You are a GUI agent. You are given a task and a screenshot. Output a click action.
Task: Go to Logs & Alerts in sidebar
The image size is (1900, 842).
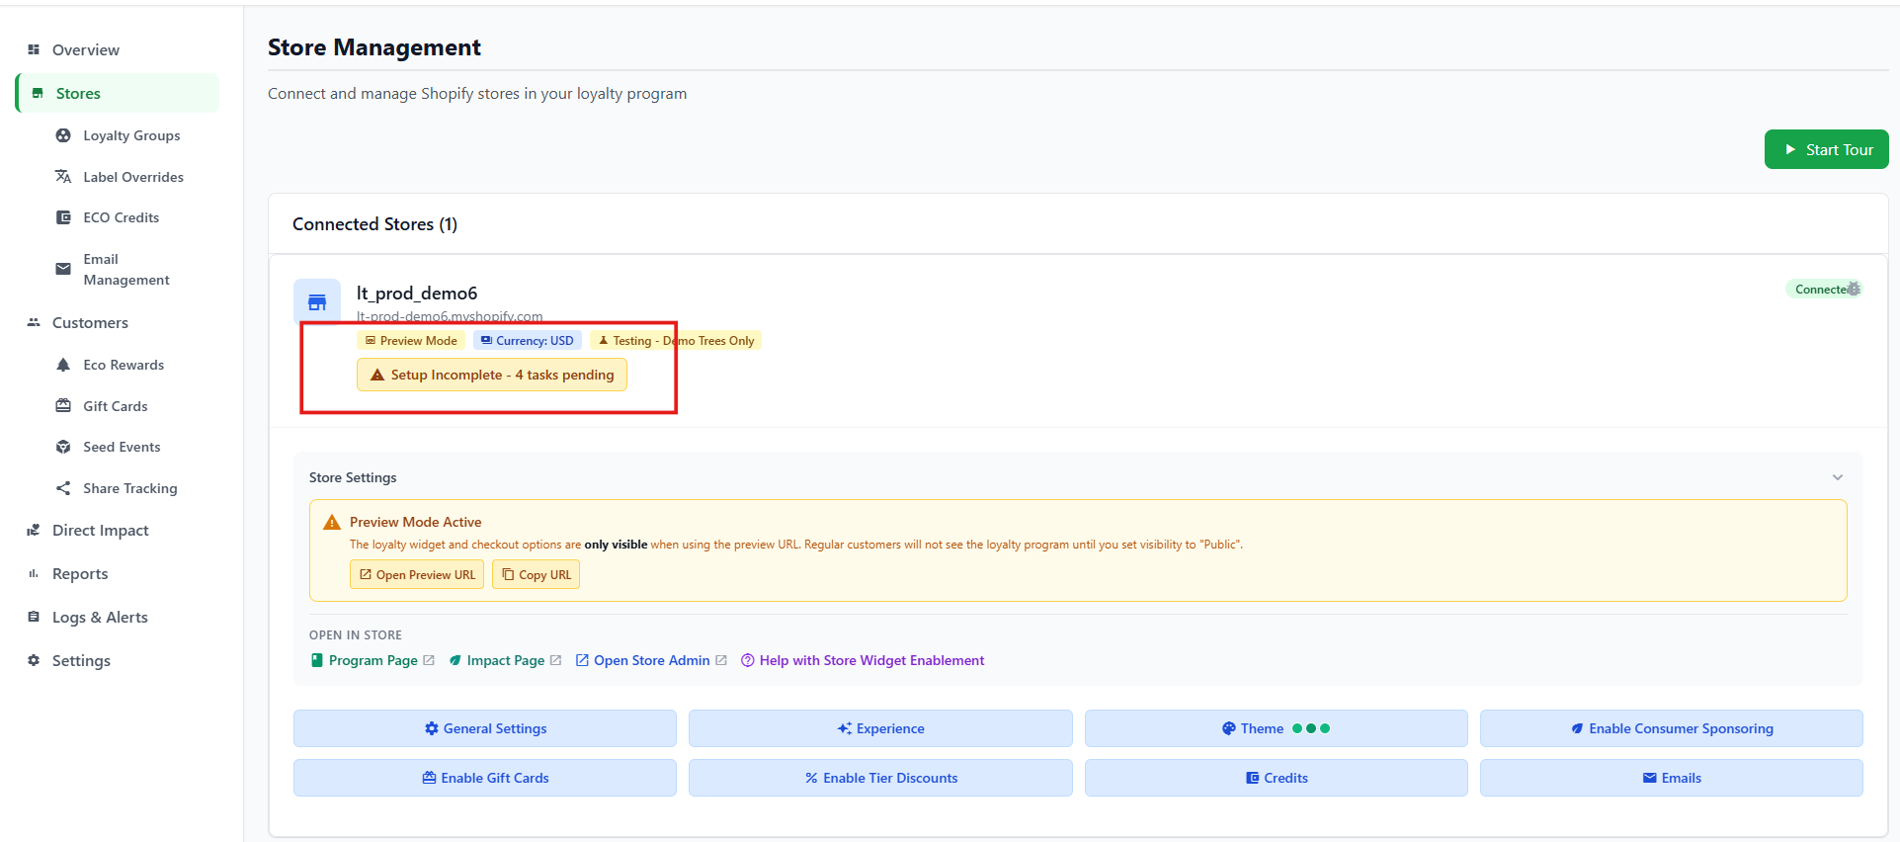click(x=100, y=618)
